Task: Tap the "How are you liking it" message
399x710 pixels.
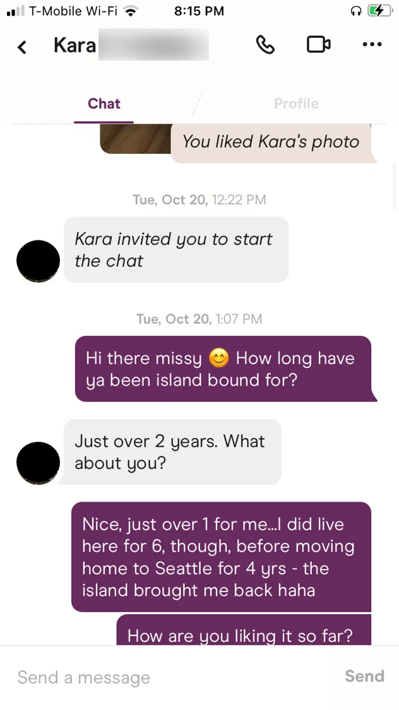Action: pyautogui.click(x=243, y=632)
